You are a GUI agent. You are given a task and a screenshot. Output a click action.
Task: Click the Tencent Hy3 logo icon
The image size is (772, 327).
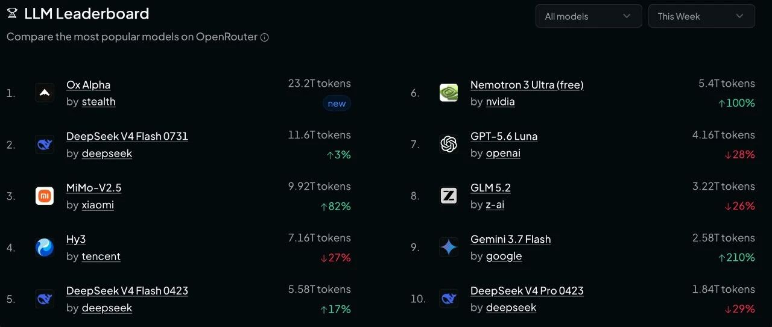45,247
